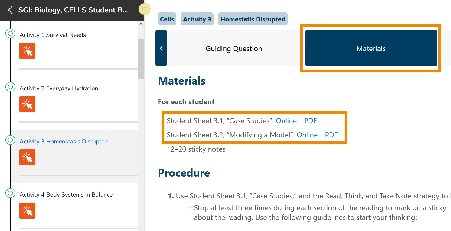Select Activity 4 progress circle marker
This screenshot has height=231, width=451.
coord(10,193)
